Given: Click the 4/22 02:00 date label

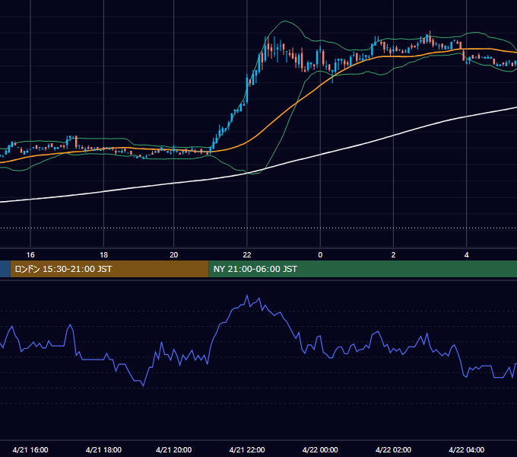Looking at the screenshot, I should point(393,449).
